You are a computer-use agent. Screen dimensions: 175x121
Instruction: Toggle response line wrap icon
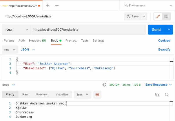click(x=97, y=95)
